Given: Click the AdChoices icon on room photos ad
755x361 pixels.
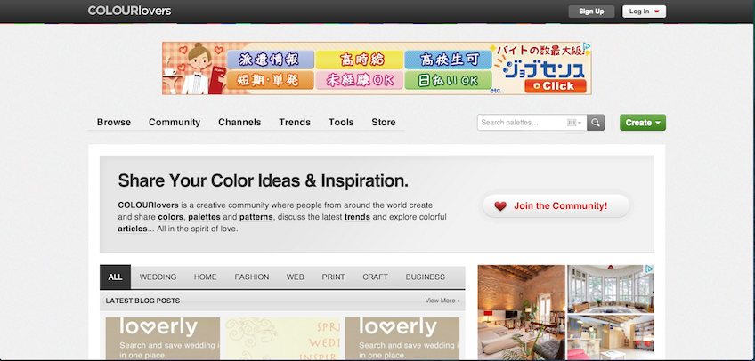Looking at the screenshot, I should 650,269.
